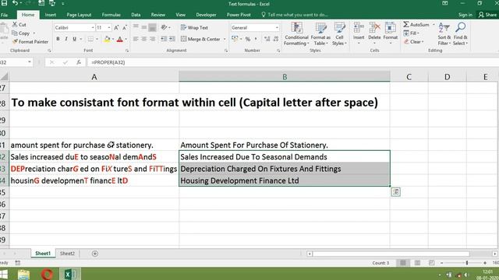Click the Decrease Font Size icon

tap(125, 28)
